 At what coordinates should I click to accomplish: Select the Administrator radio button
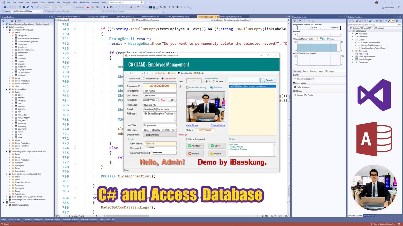click(x=162, y=79)
